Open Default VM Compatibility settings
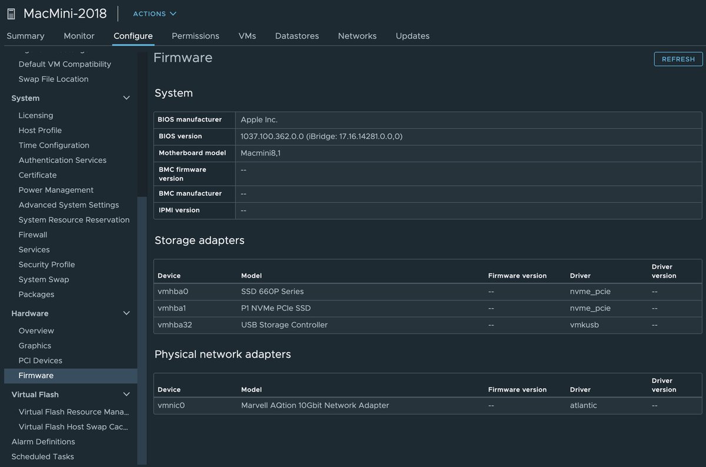 point(65,64)
